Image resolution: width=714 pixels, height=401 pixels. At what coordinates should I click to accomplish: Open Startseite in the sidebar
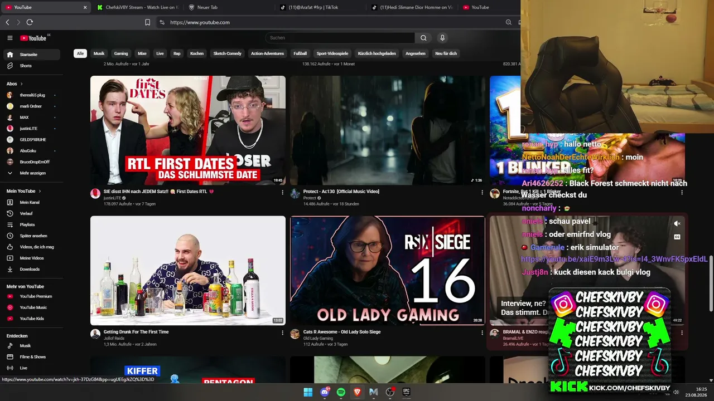pyautogui.click(x=32, y=55)
